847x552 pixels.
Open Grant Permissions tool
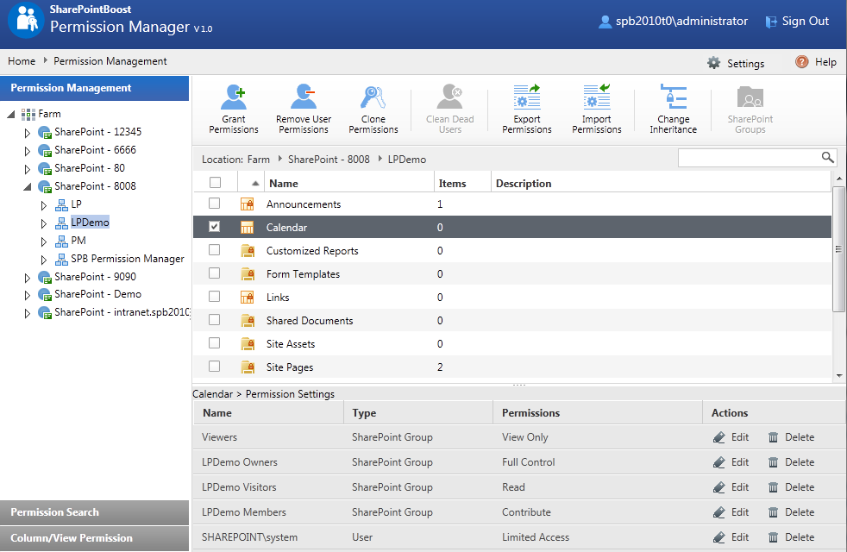click(234, 109)
